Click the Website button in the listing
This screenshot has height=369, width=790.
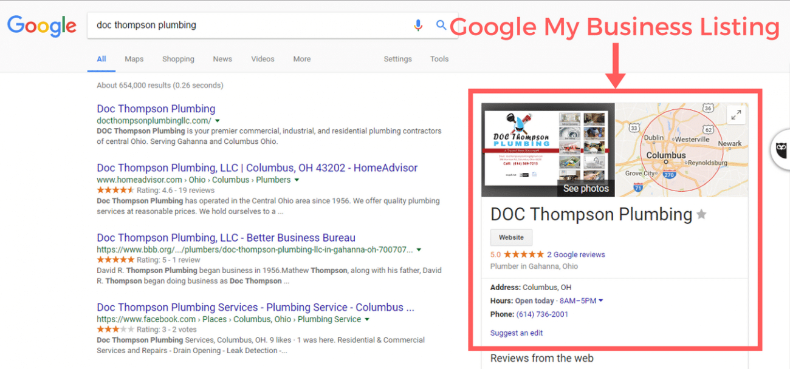[x=511, y=237]
